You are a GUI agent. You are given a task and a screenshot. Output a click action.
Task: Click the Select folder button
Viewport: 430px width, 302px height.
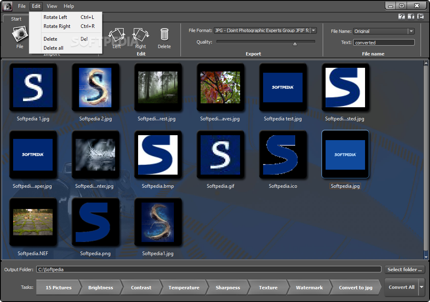pyautogui.click(x=405, y=270)
